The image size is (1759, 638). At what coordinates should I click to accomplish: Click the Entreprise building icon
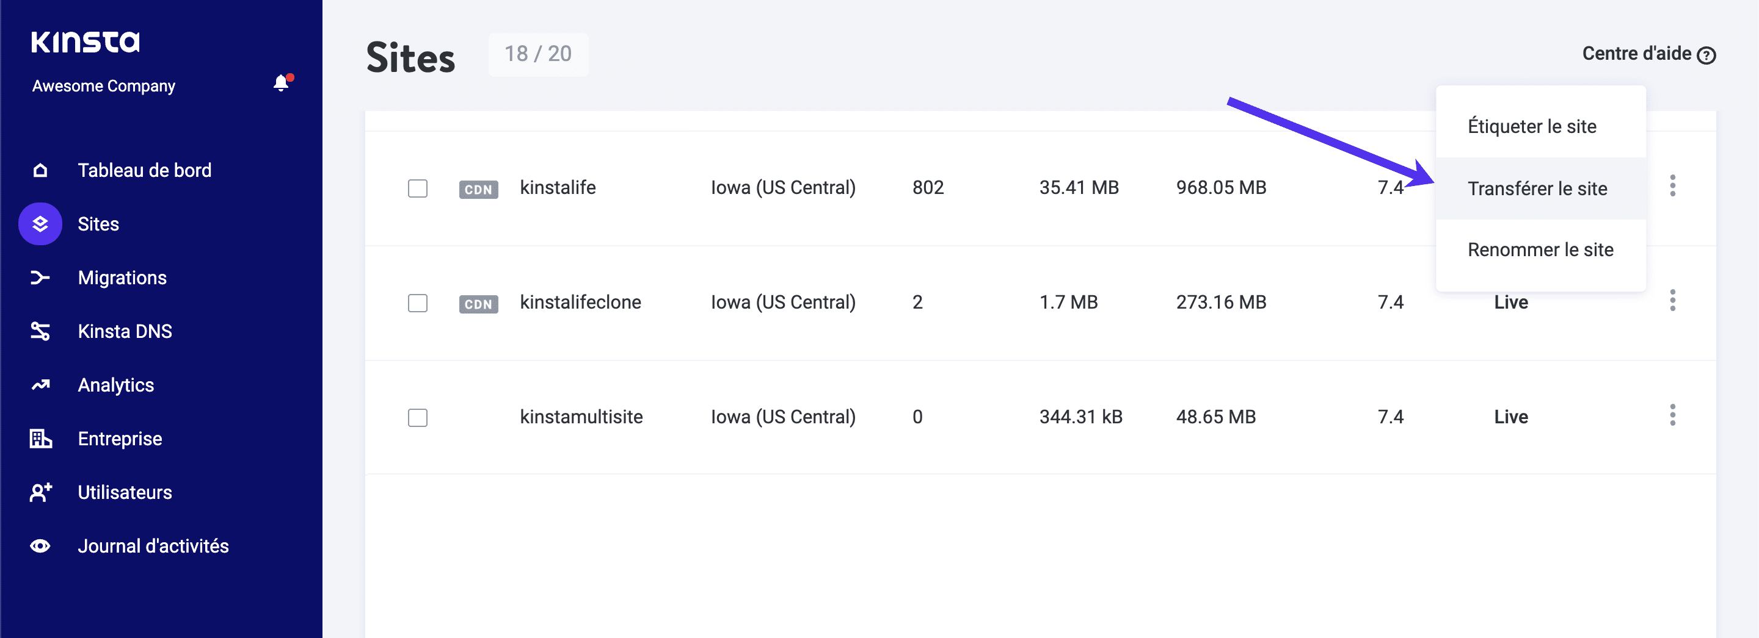(40, 439)
